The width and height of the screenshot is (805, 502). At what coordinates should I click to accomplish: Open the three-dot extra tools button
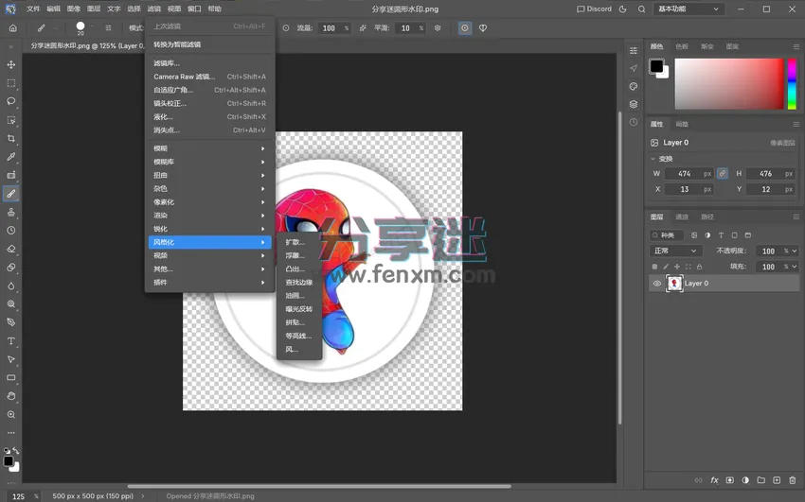[10, 433]
